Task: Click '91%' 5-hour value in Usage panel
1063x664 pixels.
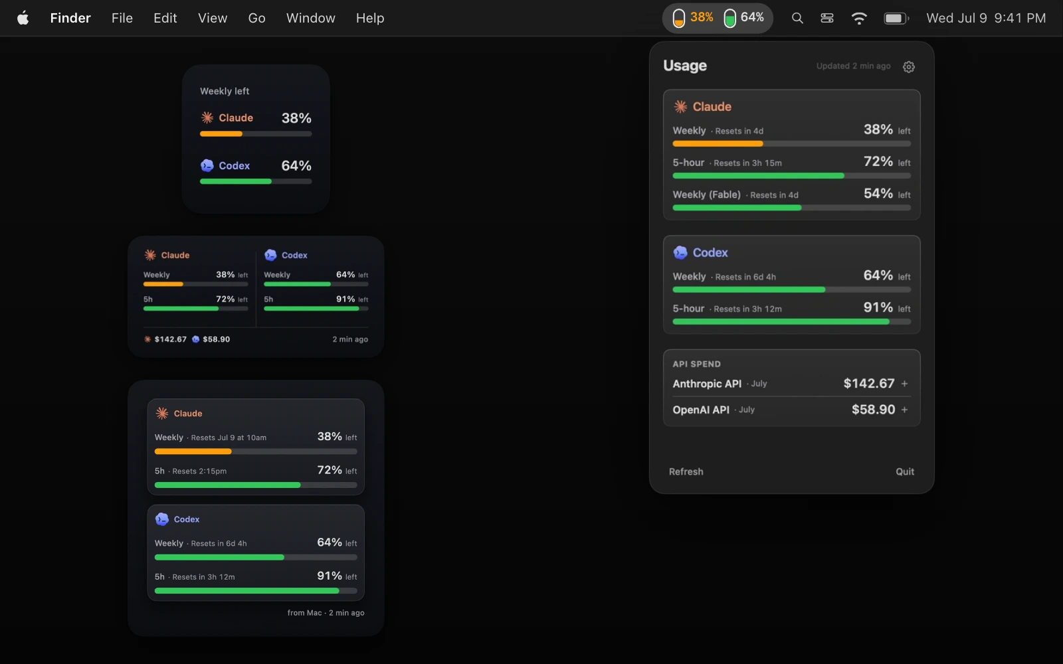Action: 878,307
